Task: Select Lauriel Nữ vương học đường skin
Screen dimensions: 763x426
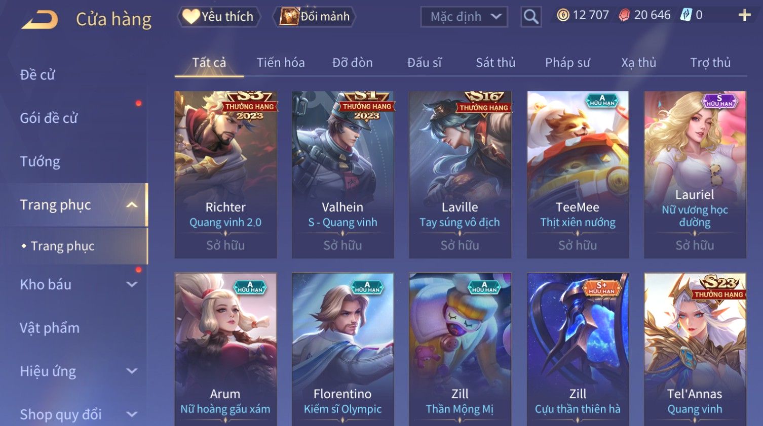Action: pos(695,175)
